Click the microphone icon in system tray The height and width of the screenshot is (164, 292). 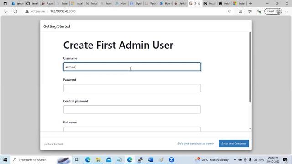pos(250,160)
